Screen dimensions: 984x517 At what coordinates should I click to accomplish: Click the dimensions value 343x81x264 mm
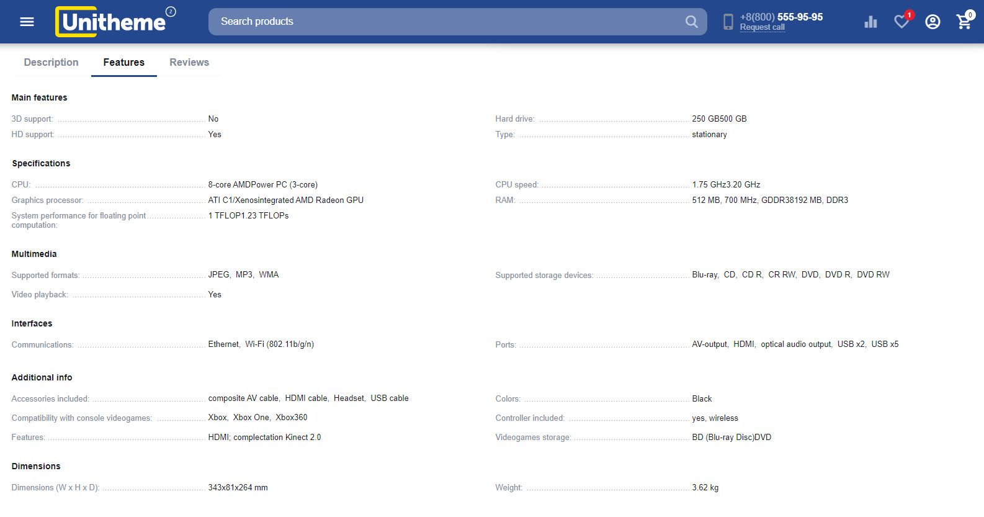(x=238, y=487)
